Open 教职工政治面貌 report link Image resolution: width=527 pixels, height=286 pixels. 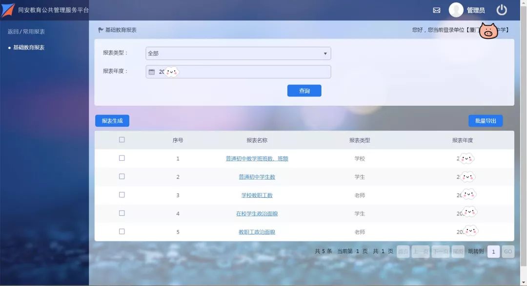257,232
